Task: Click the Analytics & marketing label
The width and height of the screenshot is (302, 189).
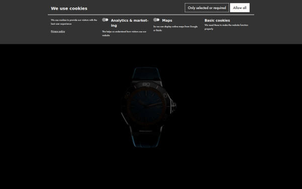Action: pyautogui.click(x=129, y=23)
